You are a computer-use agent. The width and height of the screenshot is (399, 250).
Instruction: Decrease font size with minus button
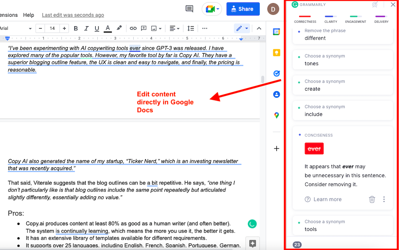click(x=40, y=28)
